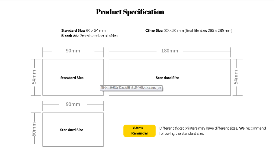
Task: Click the bold Bleed label
Action: [66, 36]
